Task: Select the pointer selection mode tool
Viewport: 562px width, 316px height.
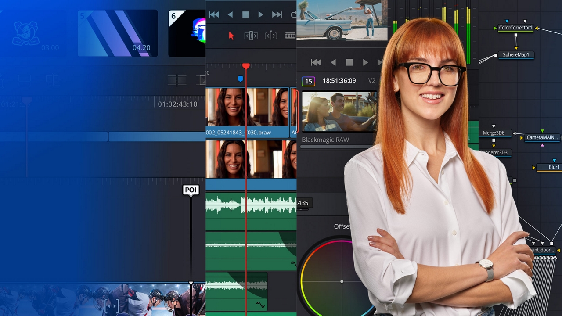Action: click(x=231, y=36)
